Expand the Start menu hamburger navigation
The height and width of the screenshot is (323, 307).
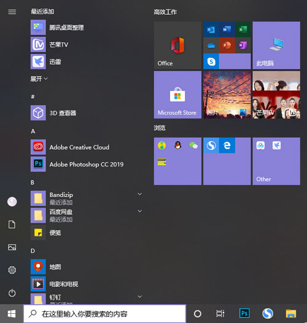pyautogui.click(x=12, y=12)
